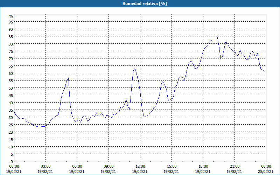280x175 pixels.
Task: Select the 19/02/21 date under 09:00
Action: (x=108, y=171)
